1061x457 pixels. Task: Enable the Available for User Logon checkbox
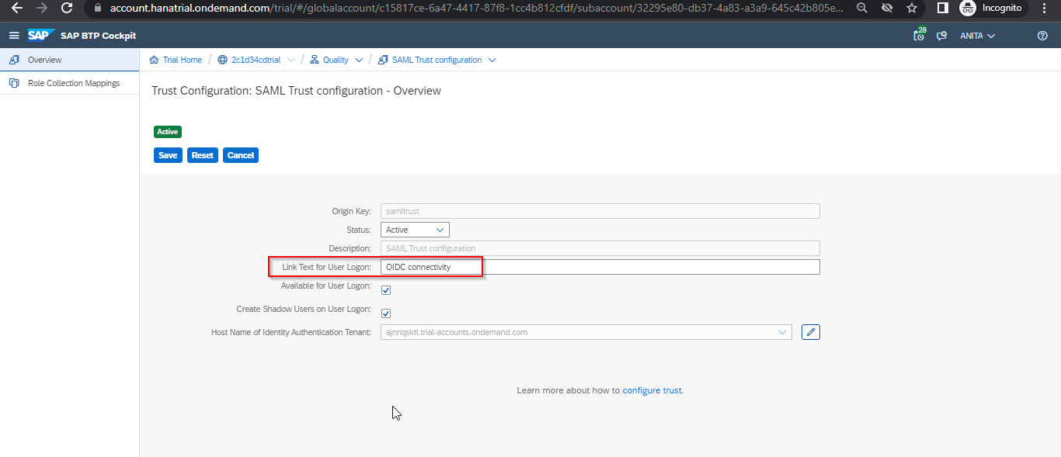point(386,289)
